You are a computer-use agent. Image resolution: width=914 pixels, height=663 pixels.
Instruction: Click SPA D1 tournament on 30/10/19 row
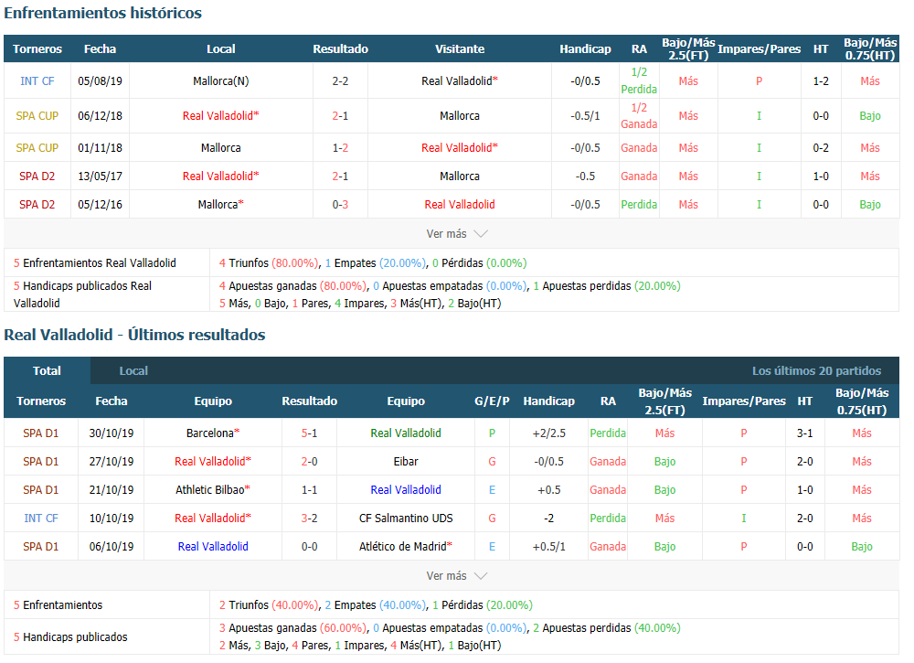[41, 433]
